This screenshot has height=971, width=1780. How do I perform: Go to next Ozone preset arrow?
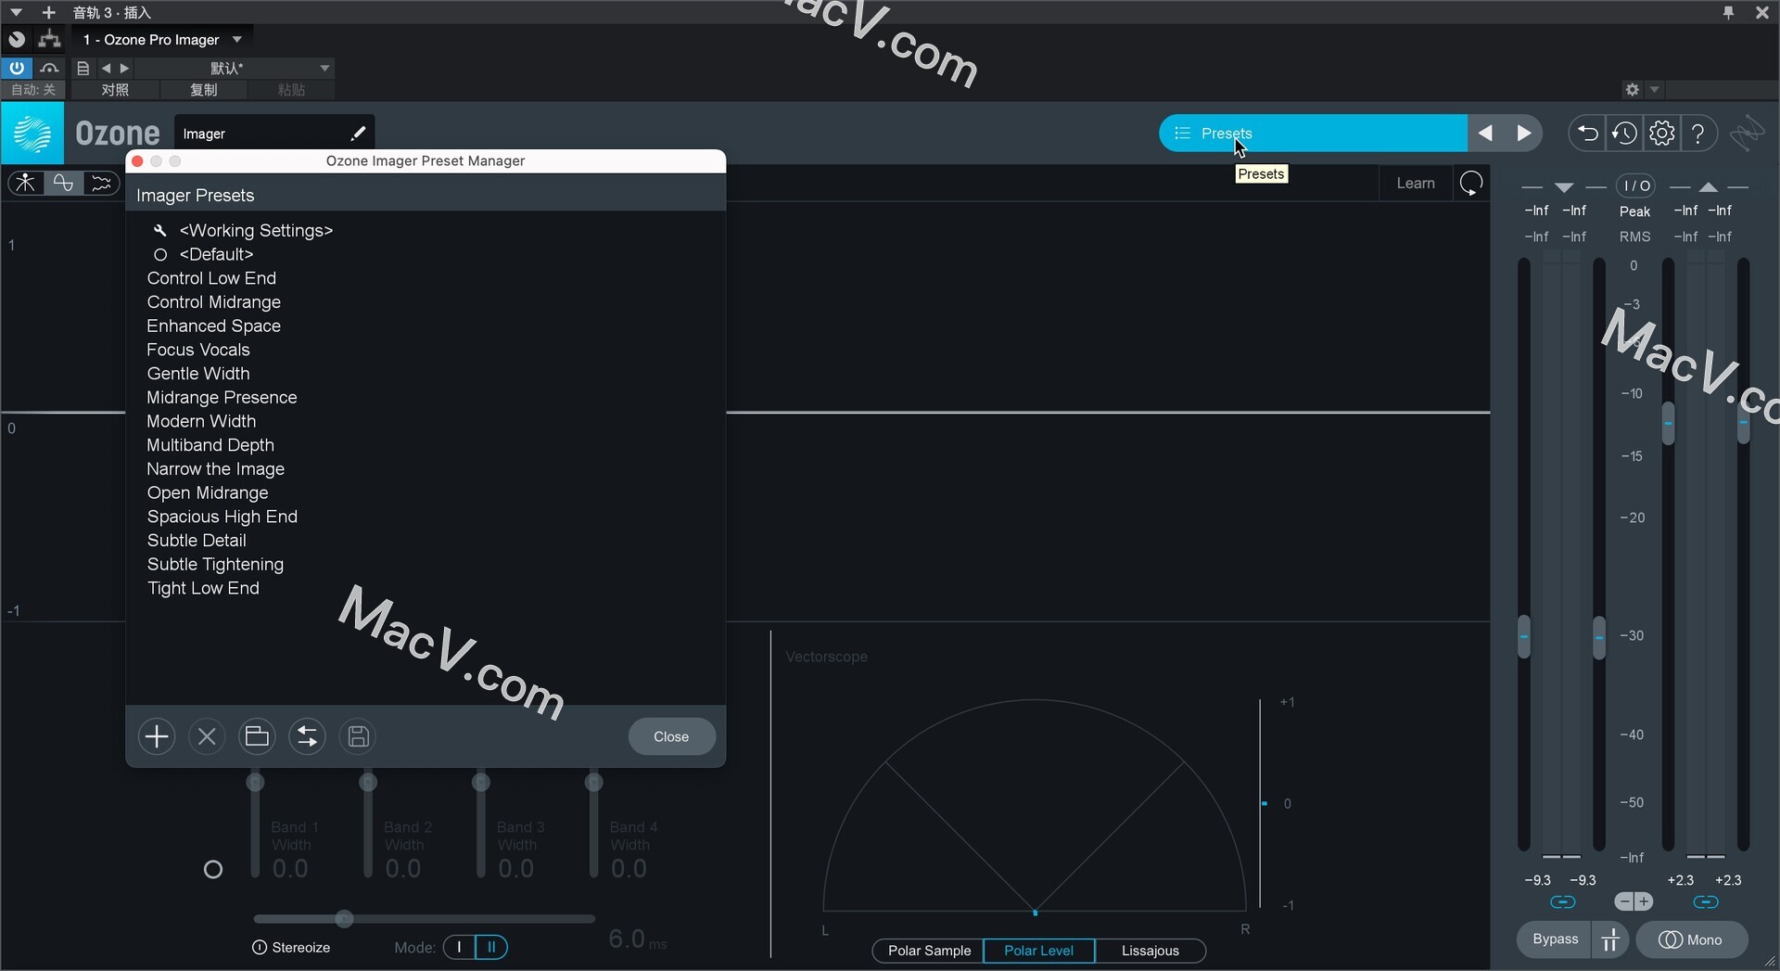tap(1523, 134)
